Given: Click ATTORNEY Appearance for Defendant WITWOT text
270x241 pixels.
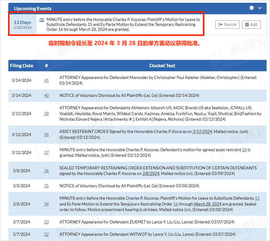Looking at the screenshot, I should (x=148, y=234).
